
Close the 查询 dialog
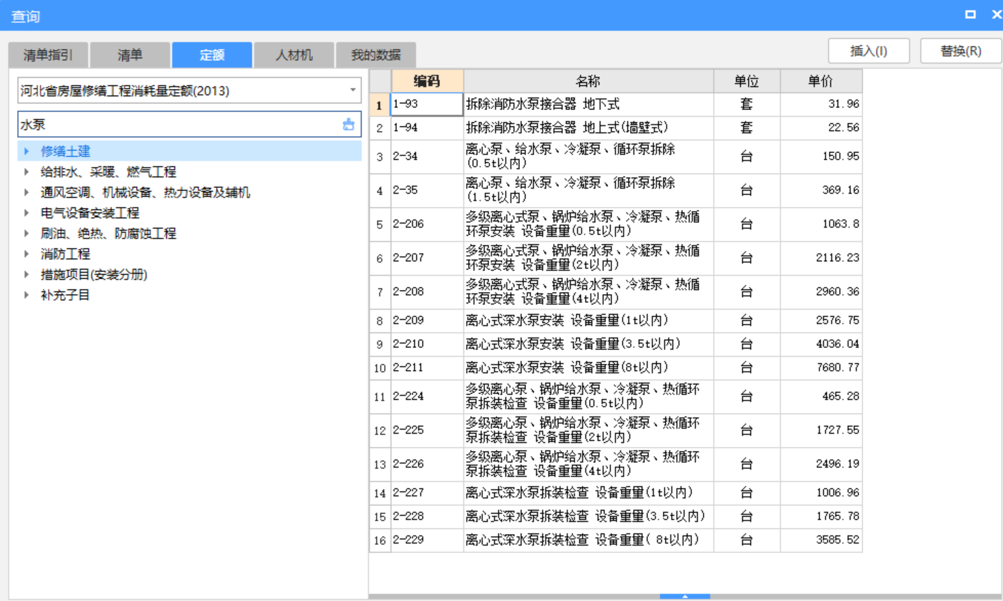[x=996, y=14]
